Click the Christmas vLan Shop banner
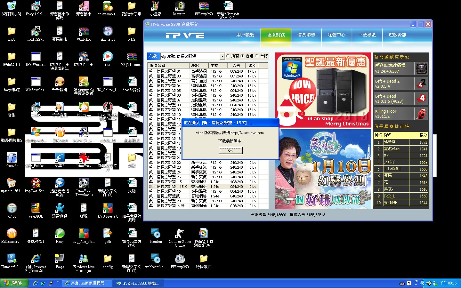The height and width of the screenshot is (288, 461). point(323,90)
